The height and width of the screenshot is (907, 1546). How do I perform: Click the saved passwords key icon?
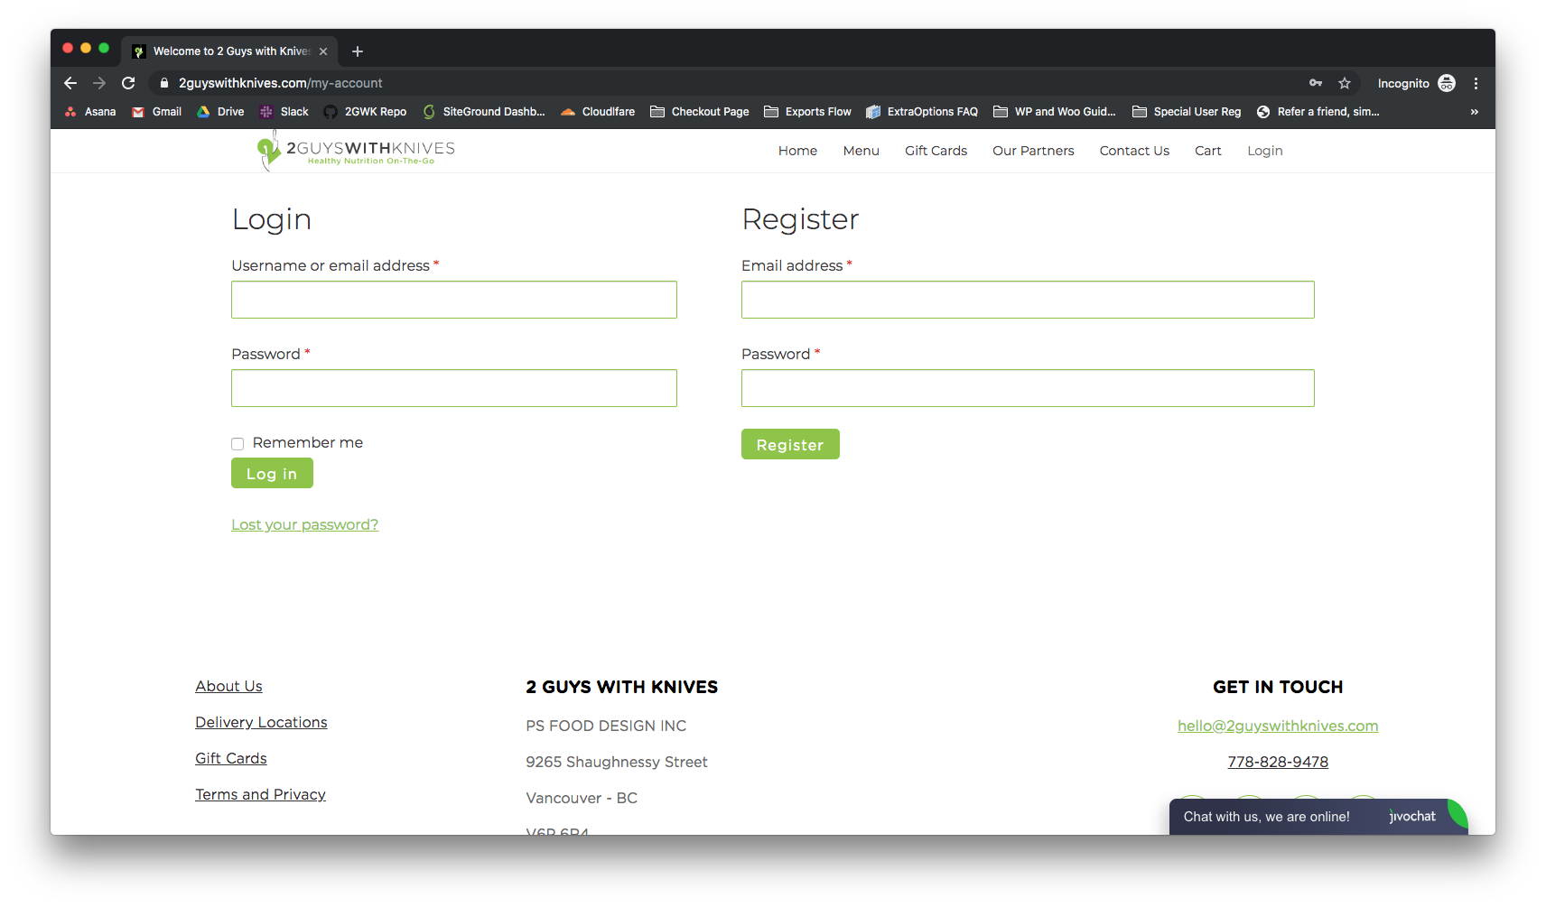tap(1316, 83)
